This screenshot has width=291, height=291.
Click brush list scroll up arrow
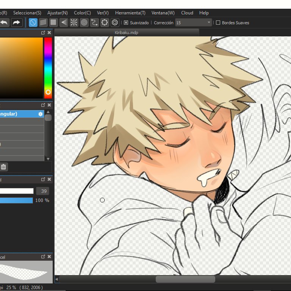click(x=48, y=112)
